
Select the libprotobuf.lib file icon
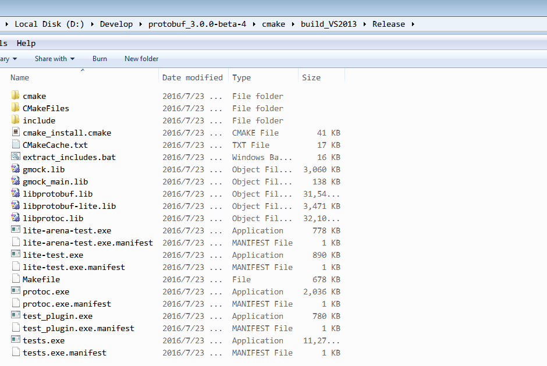pyautogui.click(x=15, y=193)
